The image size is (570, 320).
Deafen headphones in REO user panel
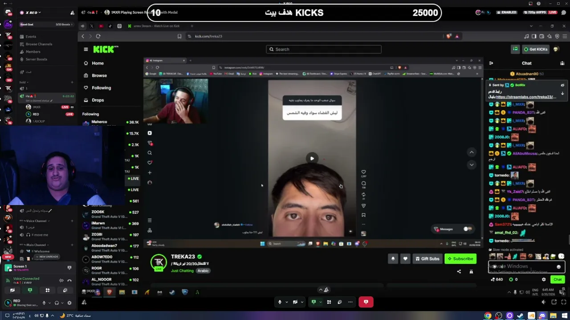click(57, 303)
